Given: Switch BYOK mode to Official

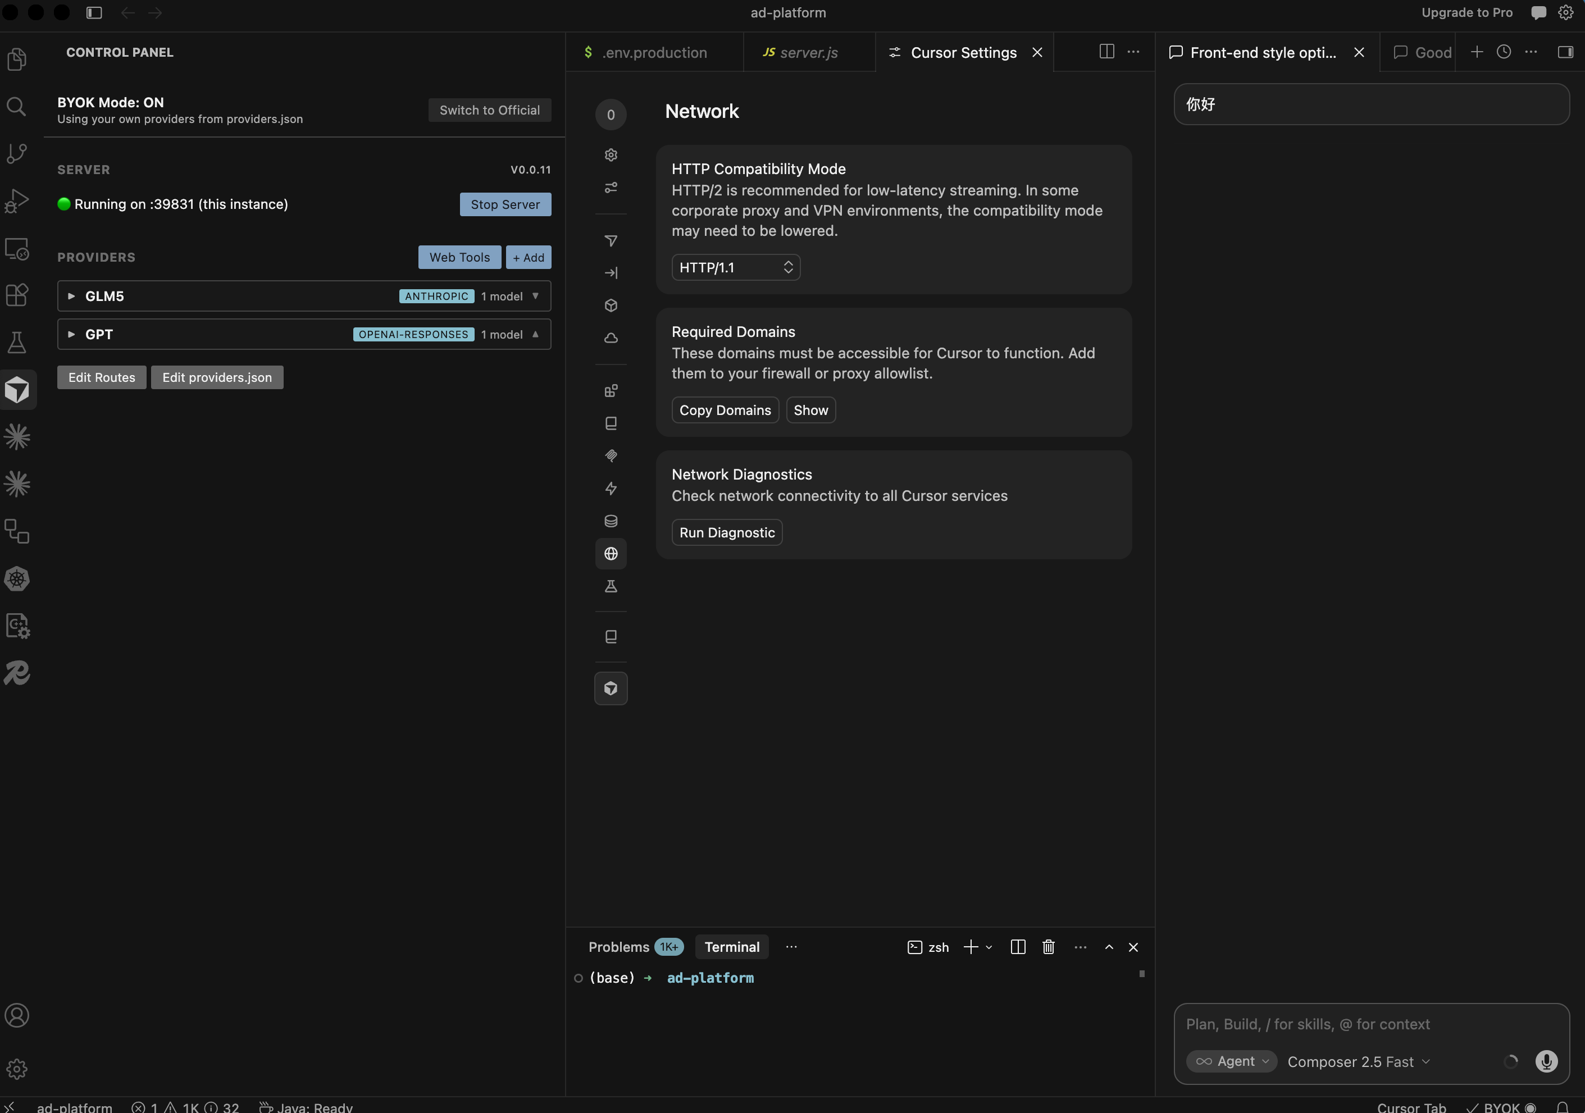Looking at the screenshot, I should [x=489, y=110].
